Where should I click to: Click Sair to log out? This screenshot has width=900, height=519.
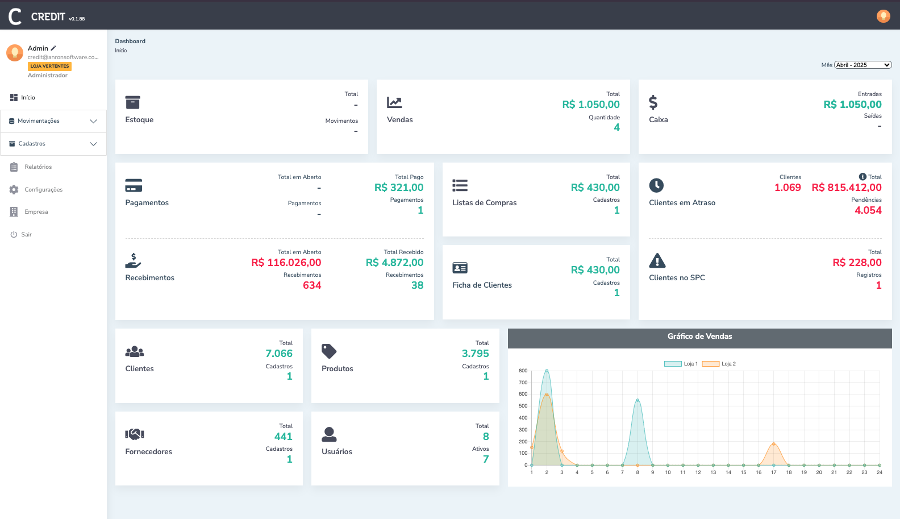pos(26,235)
